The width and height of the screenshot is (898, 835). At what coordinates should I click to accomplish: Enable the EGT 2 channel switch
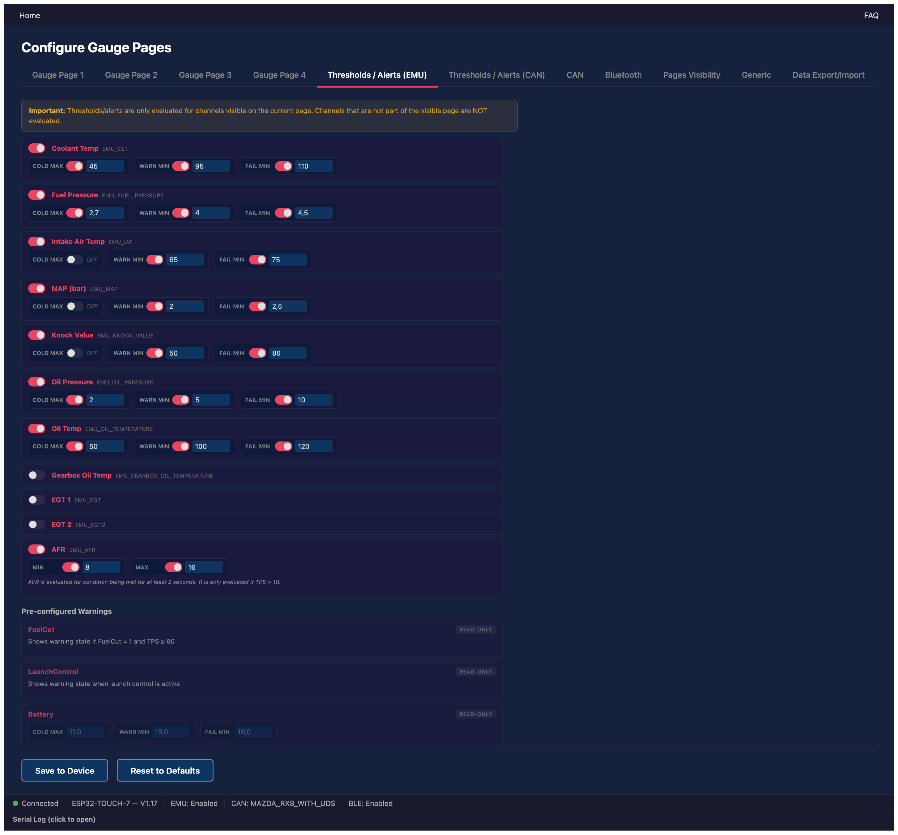point(37,524)
